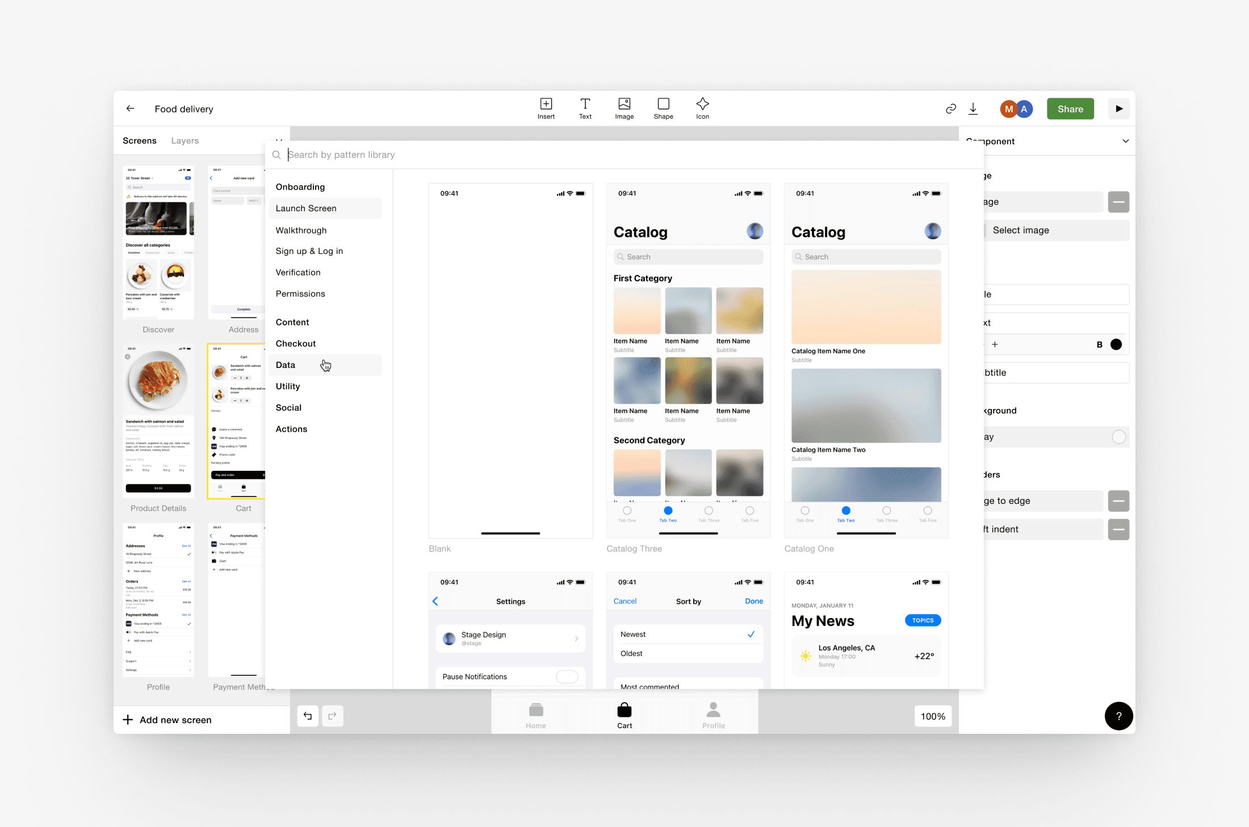Copy the share link icon

coord(951,108)
